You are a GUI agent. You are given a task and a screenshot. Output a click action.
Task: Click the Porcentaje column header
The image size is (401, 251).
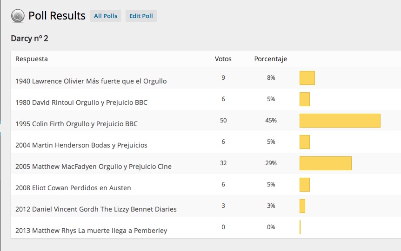270,59
